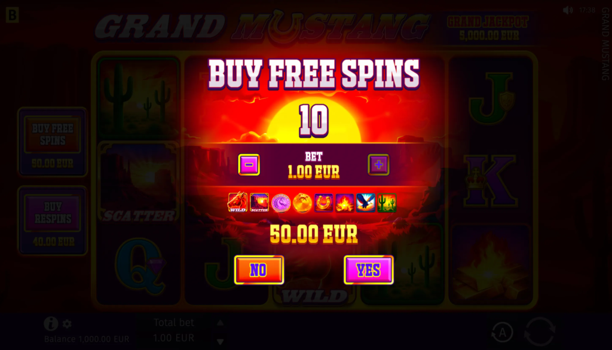Viewport: 612px width, 350px height.
Task: Decrease bet with the minus button
Action: [249, 165]
